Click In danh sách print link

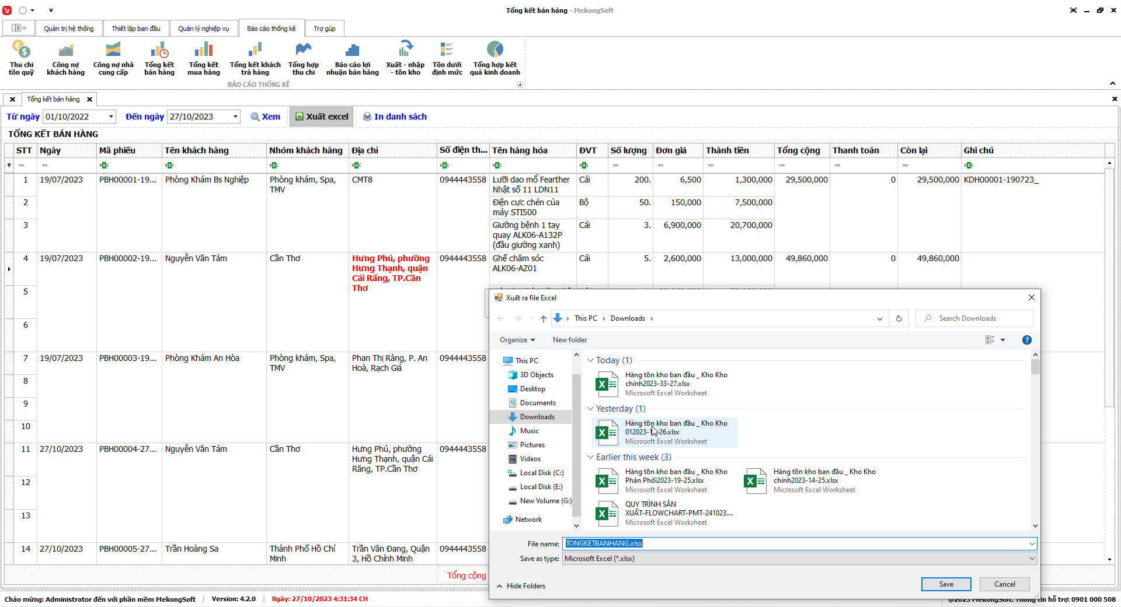(x=395, y=117)
